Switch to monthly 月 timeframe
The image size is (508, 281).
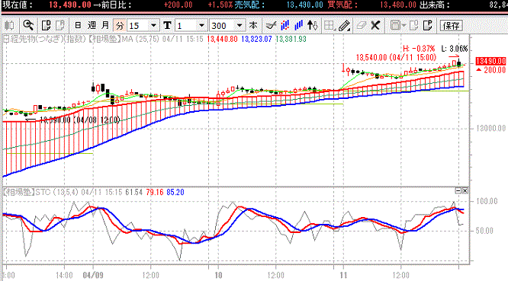coord(105,25)
